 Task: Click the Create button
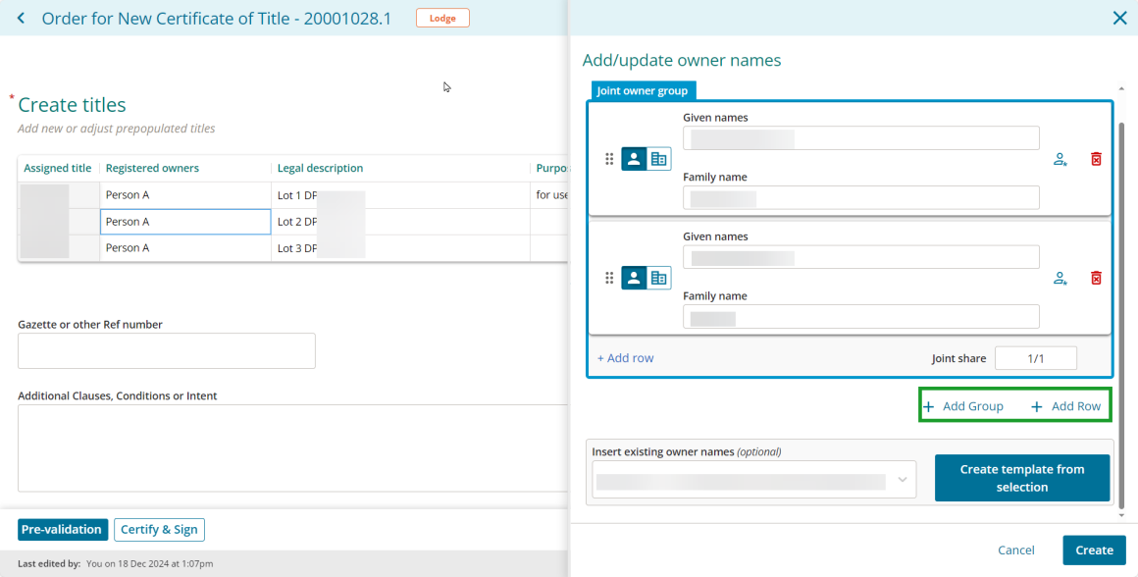[x=1095, y=551]
